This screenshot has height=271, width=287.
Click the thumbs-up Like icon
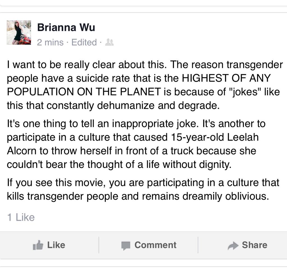38,245
